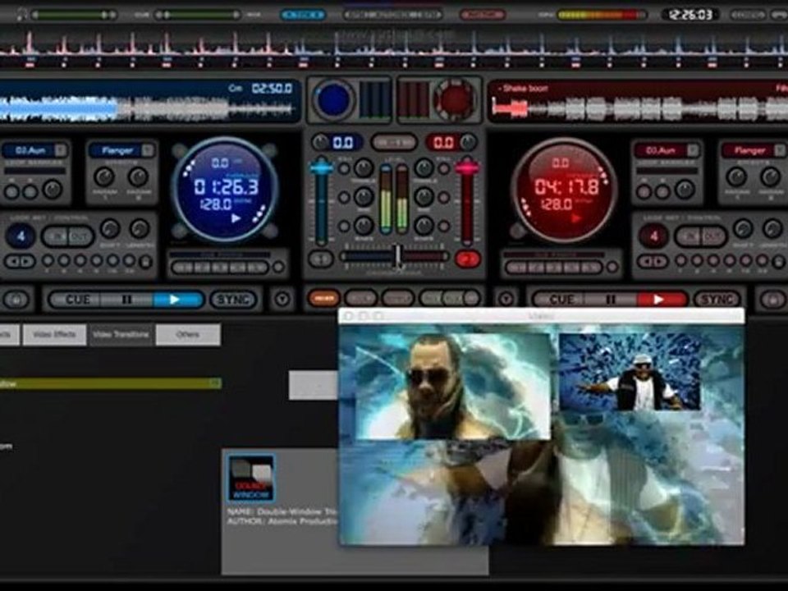
Task: Adjust left deck first Flanger parameter knob
Action: [104, 177]
